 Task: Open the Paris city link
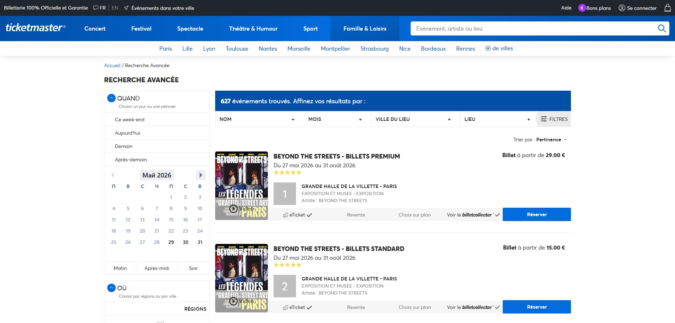[x=166, y=49]
